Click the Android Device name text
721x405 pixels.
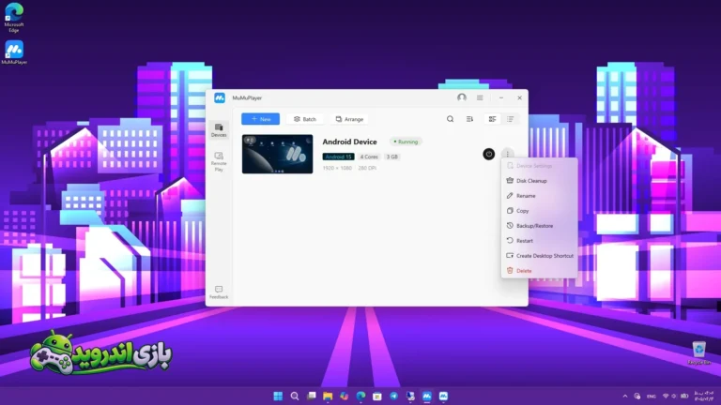349,142
